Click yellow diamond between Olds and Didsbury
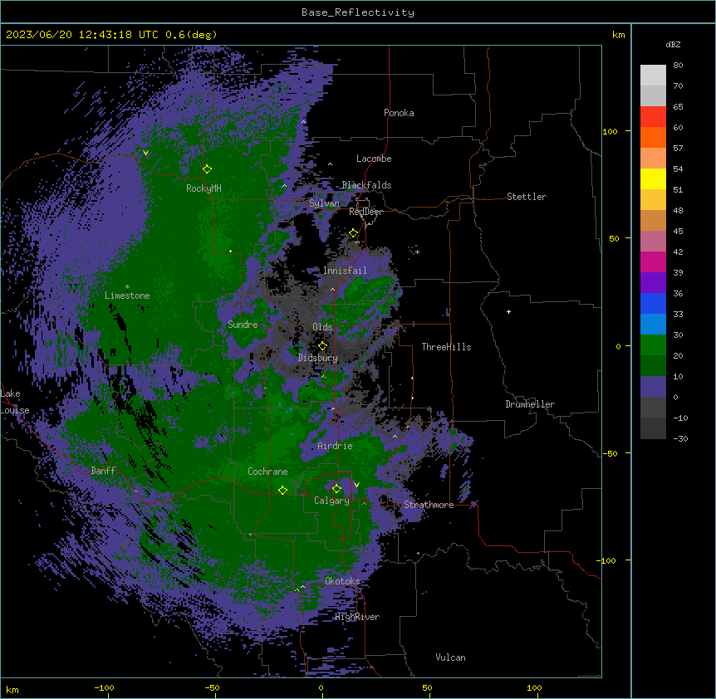 (x=322, y=346)
